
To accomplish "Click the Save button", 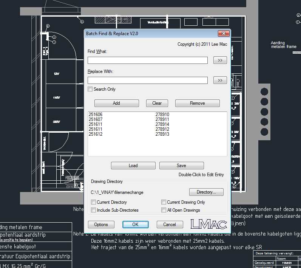I will click(181, 166).
